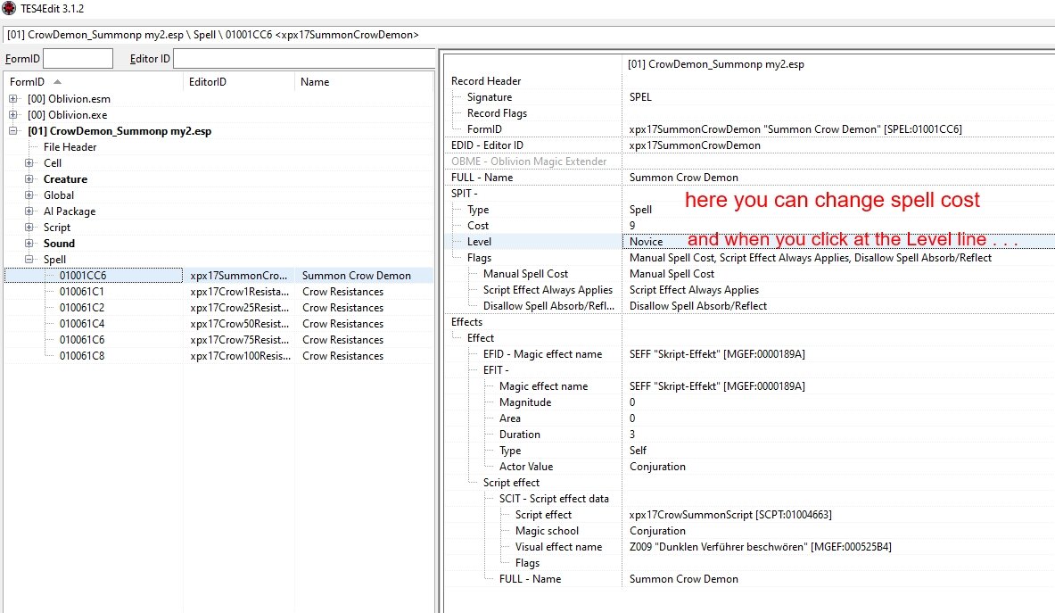1055x613 pixels.
Task: Click the Summon Crow Demon name cell in tree
Action: pyautogui.click(x=356, y=275)
